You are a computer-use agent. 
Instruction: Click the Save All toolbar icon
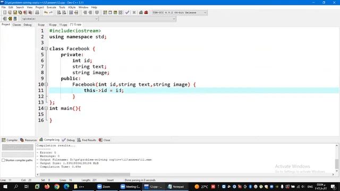(20, 13)
